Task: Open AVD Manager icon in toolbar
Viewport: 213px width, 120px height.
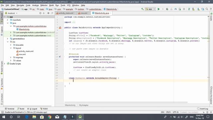Action: click(x=193, y=9)
